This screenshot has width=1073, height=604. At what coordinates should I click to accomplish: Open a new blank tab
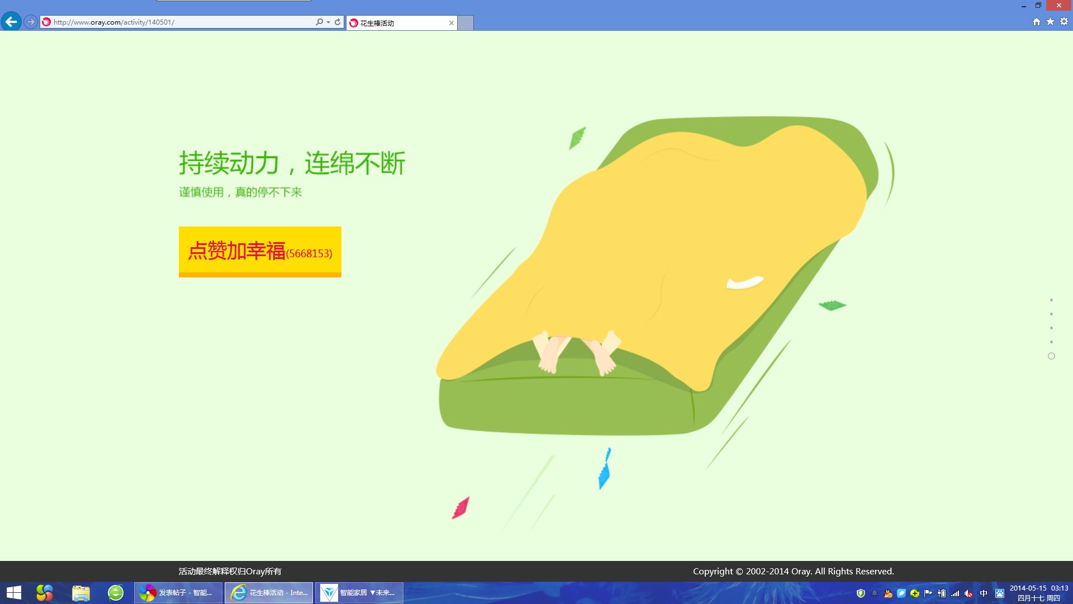pyautogui.click(x=466, y=23)
